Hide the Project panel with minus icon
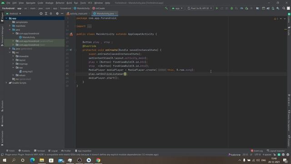The width and height of the screenshot is (291, 164). pos(62,14)
